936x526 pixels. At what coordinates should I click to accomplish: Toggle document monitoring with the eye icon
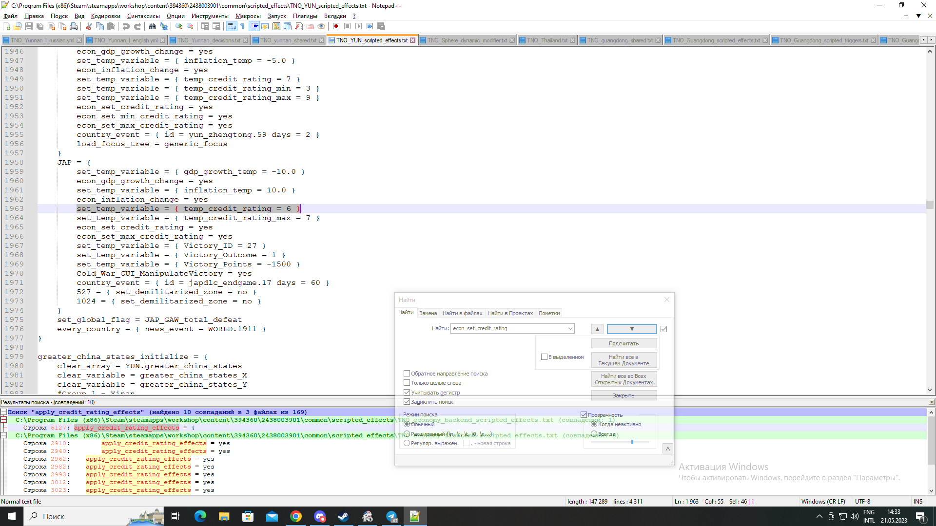[x=321, y=27]
